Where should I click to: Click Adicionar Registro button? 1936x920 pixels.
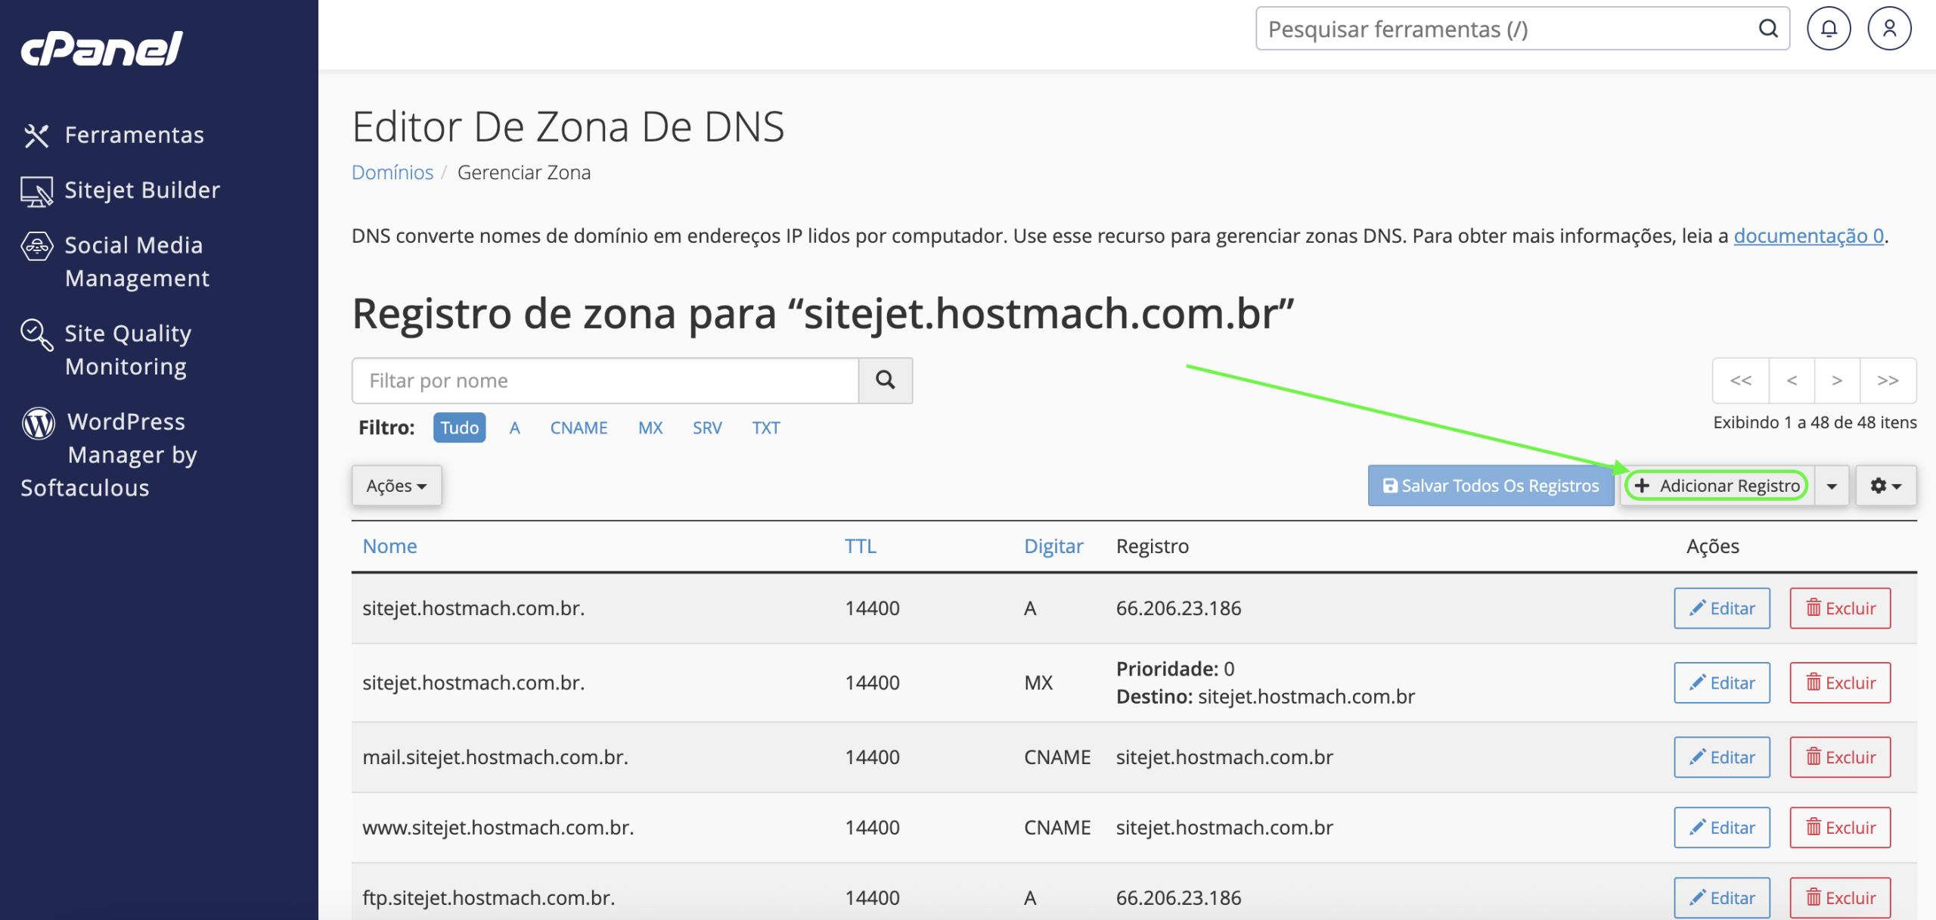[x=1717, y=486]
